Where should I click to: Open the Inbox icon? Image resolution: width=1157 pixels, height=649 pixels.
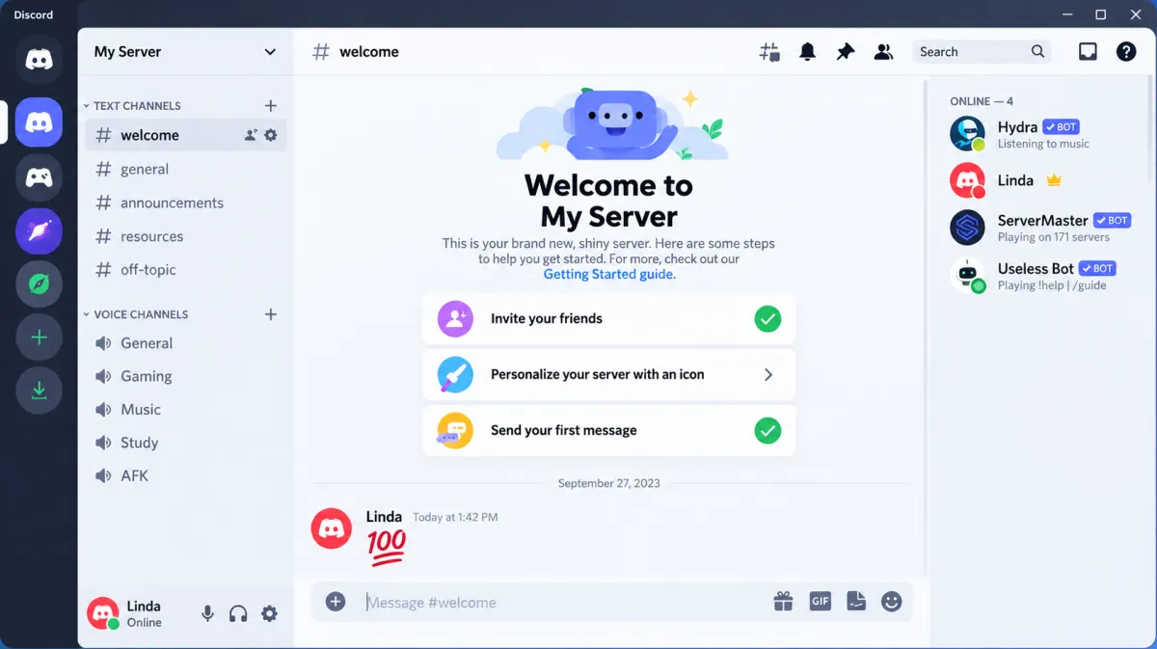coord(1088,52)
